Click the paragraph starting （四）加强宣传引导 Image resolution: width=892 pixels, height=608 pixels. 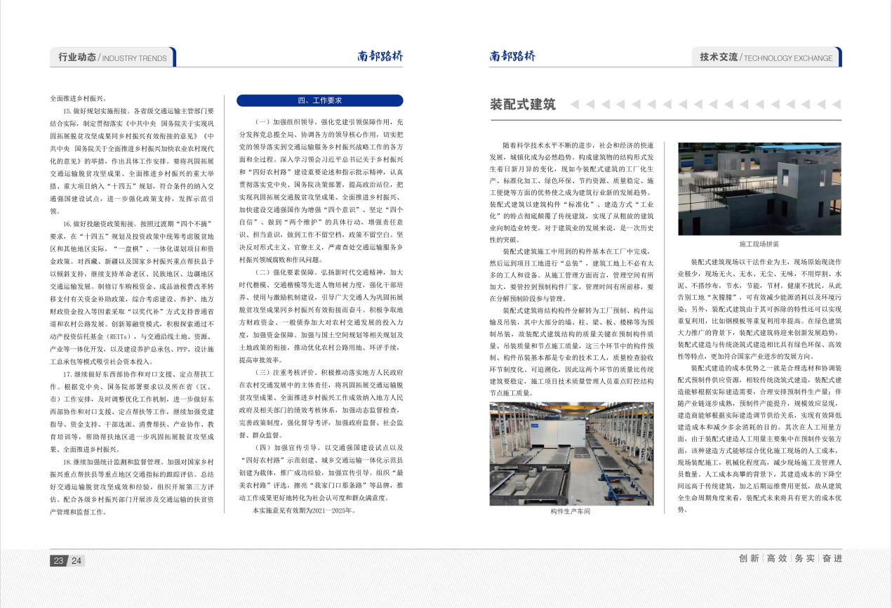point(320,472)
